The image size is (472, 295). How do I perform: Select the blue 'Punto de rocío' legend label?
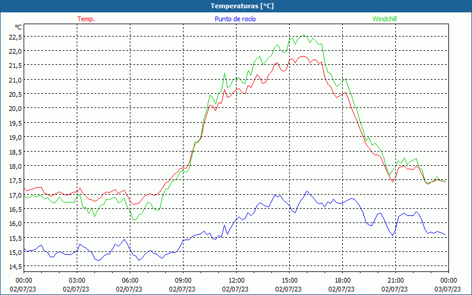[x=235, y=19]
